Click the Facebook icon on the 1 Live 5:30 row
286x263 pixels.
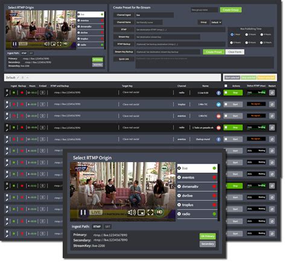pyautogui.click(x=218, y=93)
